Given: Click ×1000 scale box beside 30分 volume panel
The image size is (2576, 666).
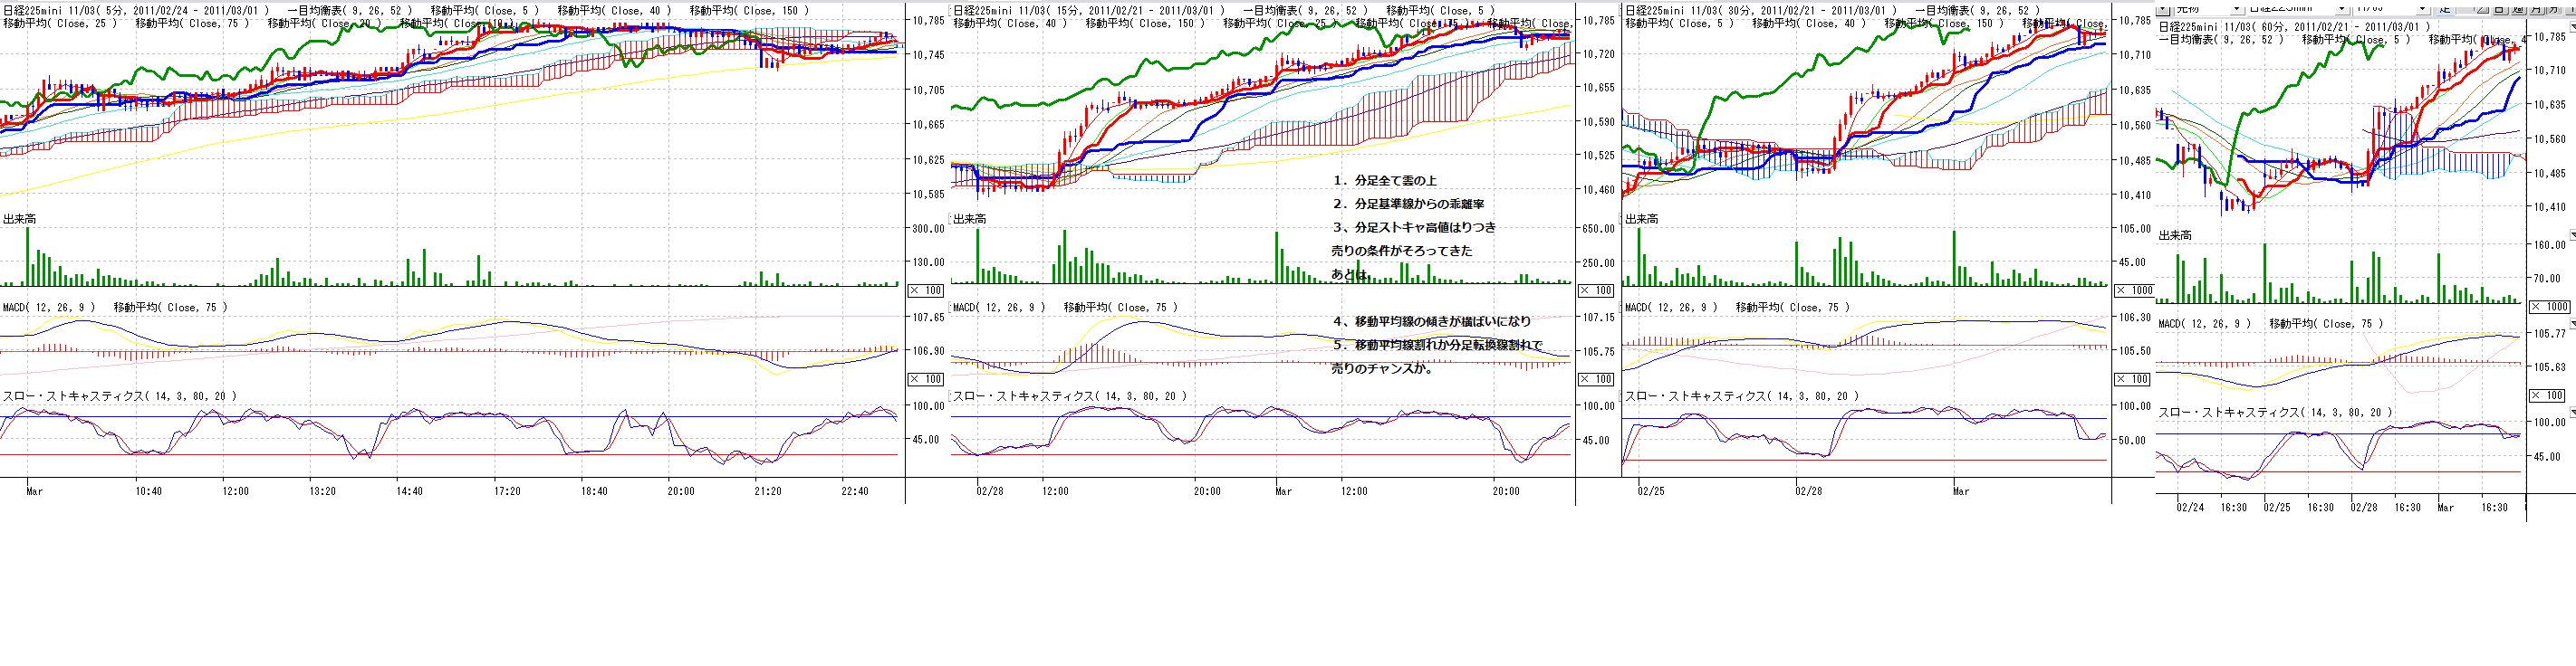Looking at the screenshot, I should pos(2132,290).
